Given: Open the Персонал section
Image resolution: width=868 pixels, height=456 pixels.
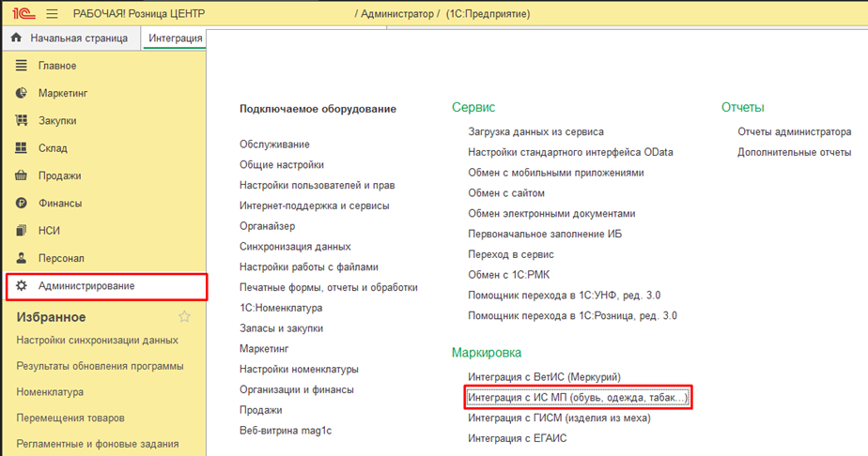Looking at the screenshot, I should click(61, 258).
